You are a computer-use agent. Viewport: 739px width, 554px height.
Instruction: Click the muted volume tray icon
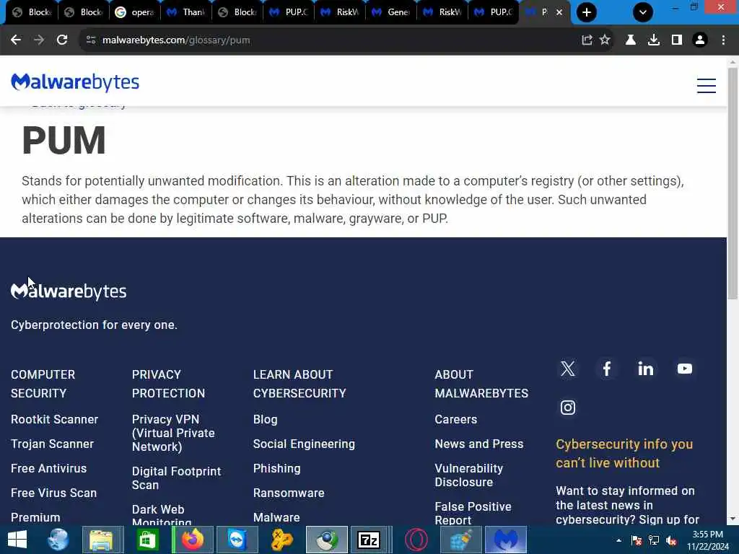[x=672, y=540]
